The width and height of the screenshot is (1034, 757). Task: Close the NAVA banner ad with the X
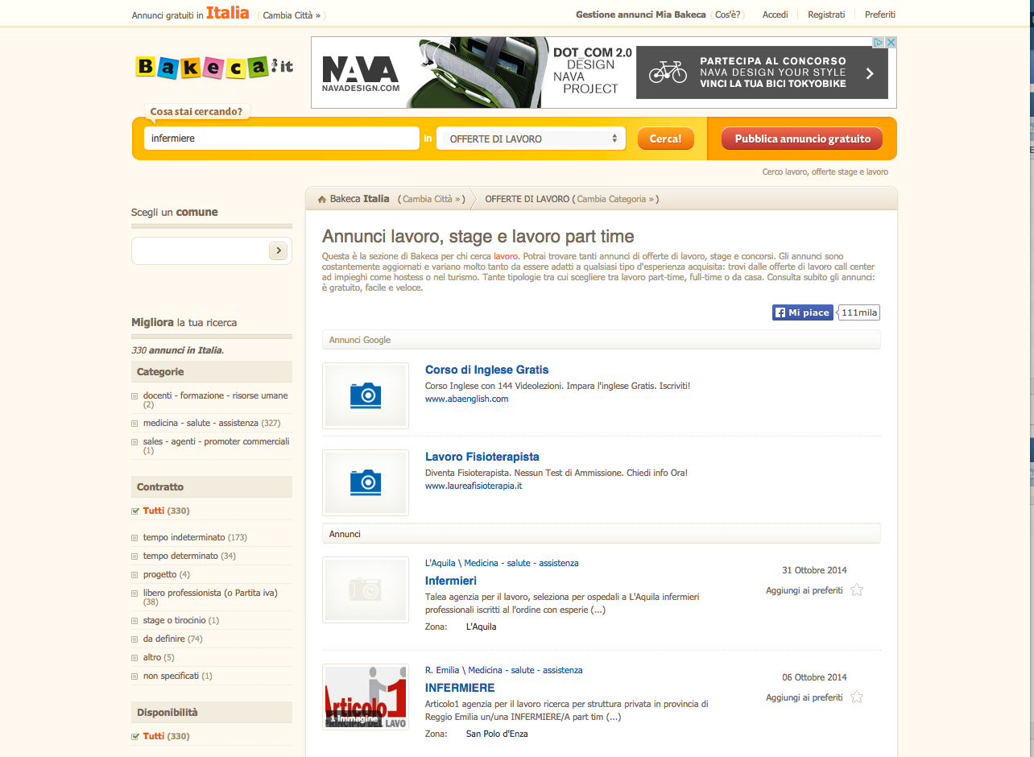891,42
